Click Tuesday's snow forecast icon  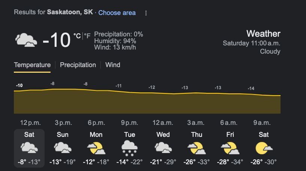(x=129, y=148)
